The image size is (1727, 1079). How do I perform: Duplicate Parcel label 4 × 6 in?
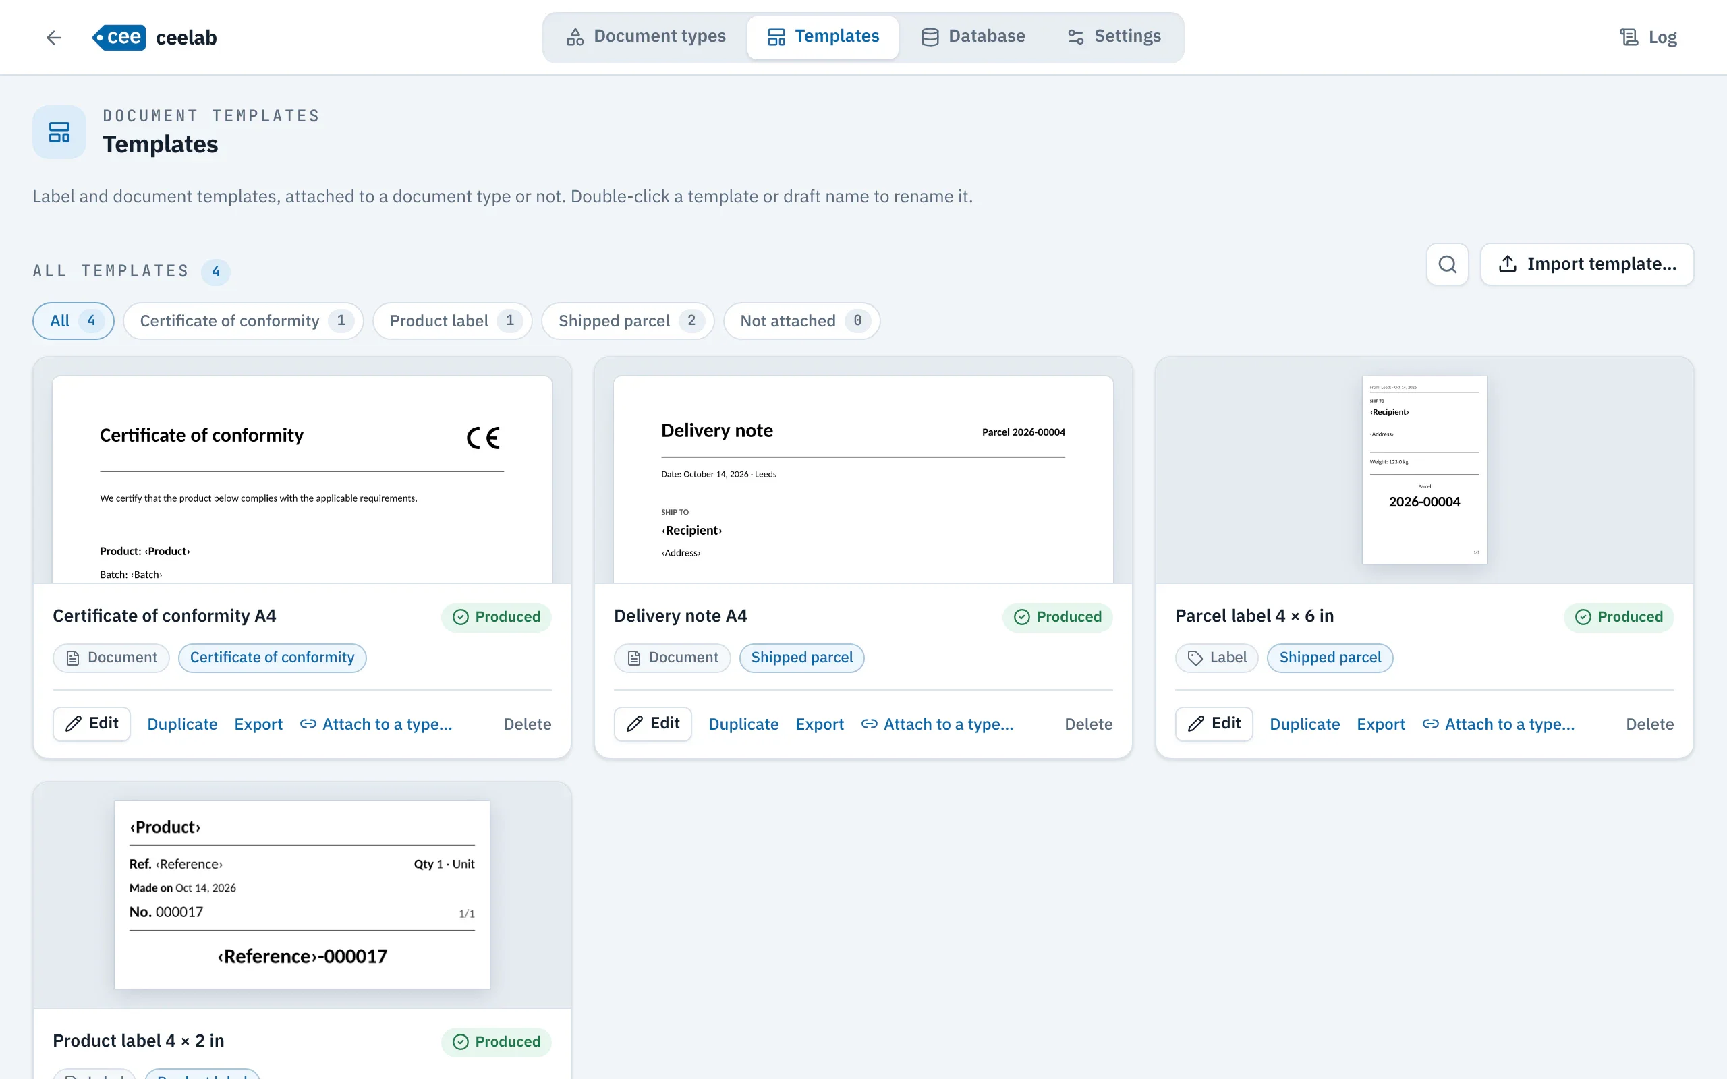1305,724
